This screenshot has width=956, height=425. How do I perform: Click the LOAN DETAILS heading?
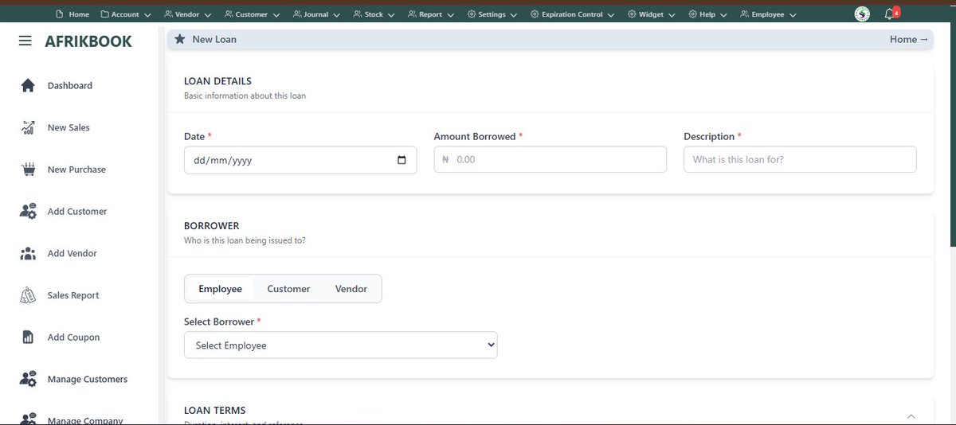(217, 81)
